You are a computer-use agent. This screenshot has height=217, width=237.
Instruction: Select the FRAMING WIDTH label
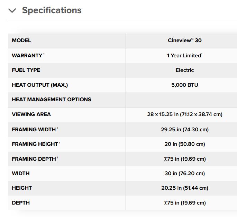(35, 130)
